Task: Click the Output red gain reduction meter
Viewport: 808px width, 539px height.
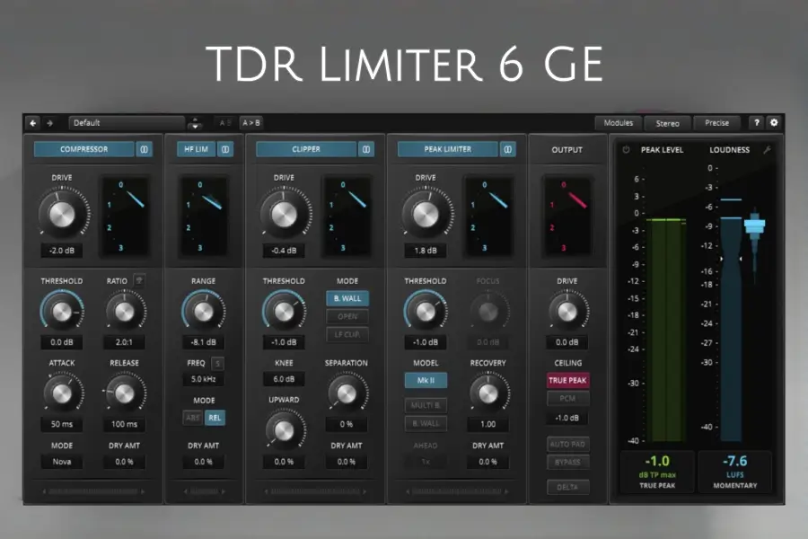Action: [566, 216]
